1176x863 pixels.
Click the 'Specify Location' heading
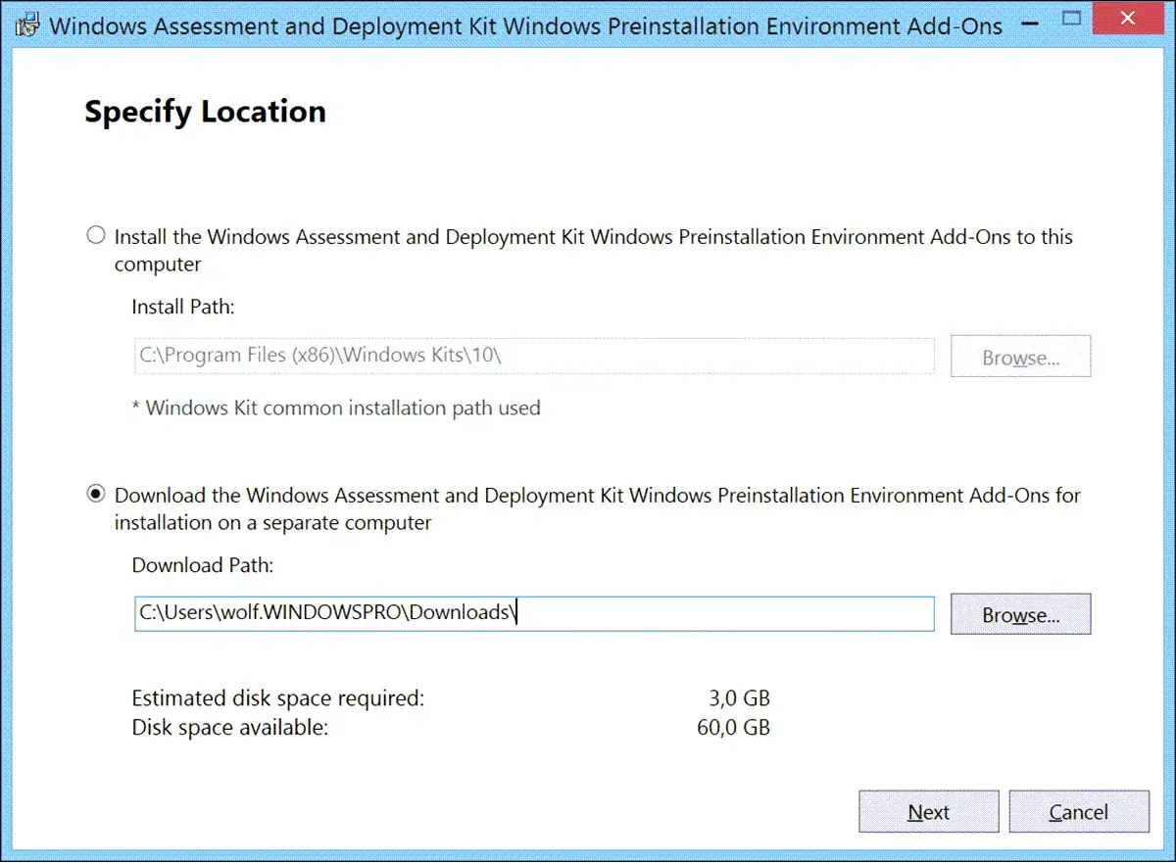pos(205,112)
